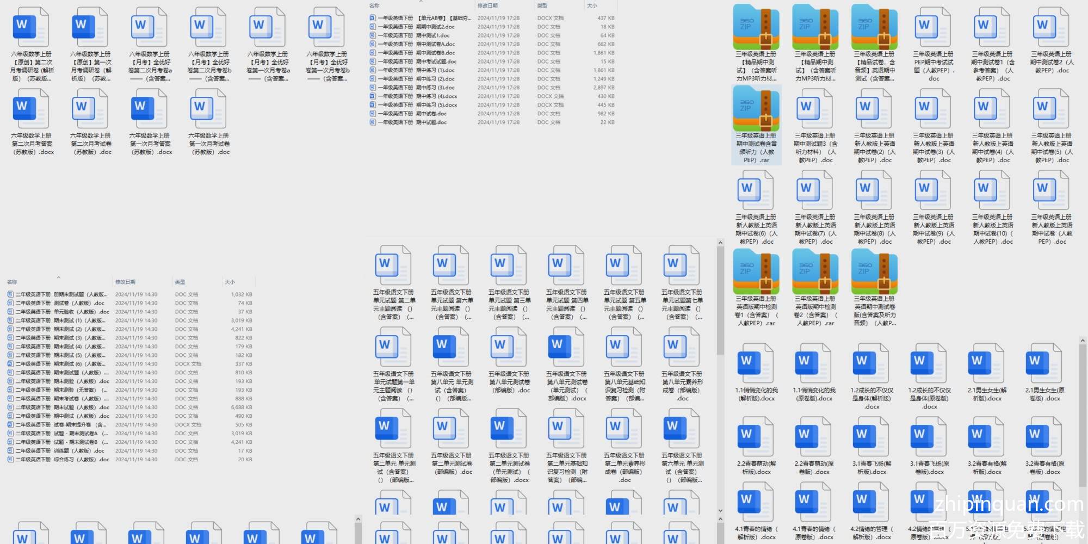The width and height of the screenshot is (1088, 544).
Task: Select 2.1男生女生 (解析版).docx icon
Action: point(987,363)
